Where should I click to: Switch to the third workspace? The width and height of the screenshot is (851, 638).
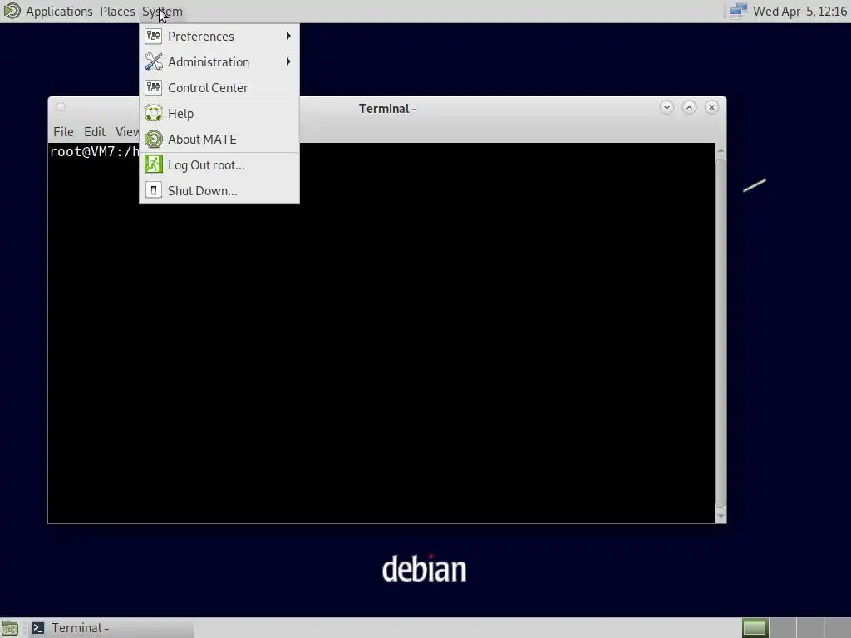point(810,628)
